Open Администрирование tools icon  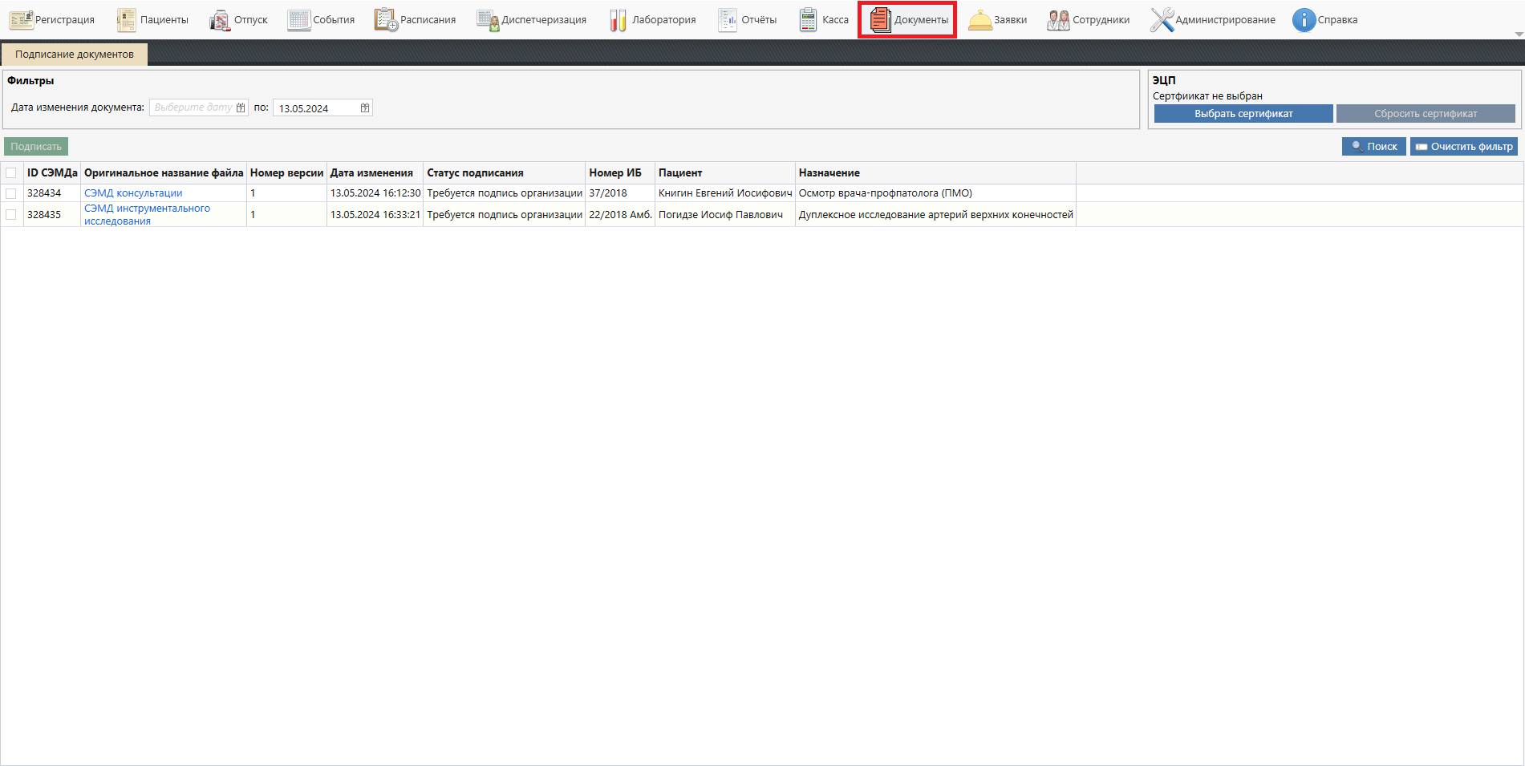pyautogui.click(x=1162, y=20)
